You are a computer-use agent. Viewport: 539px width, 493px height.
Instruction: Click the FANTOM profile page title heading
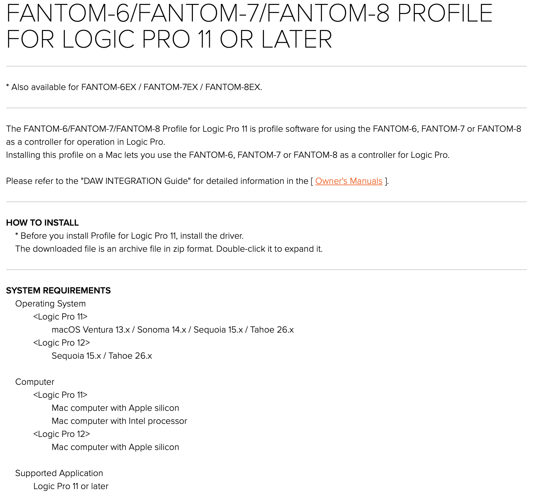click(249, 26)
